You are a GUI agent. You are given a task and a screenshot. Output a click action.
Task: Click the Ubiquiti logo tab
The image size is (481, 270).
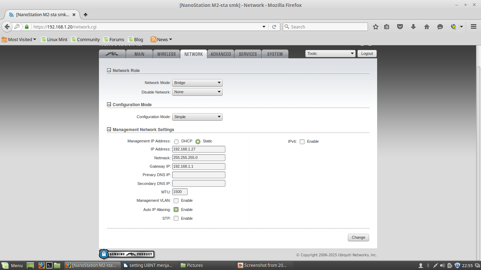112,54
